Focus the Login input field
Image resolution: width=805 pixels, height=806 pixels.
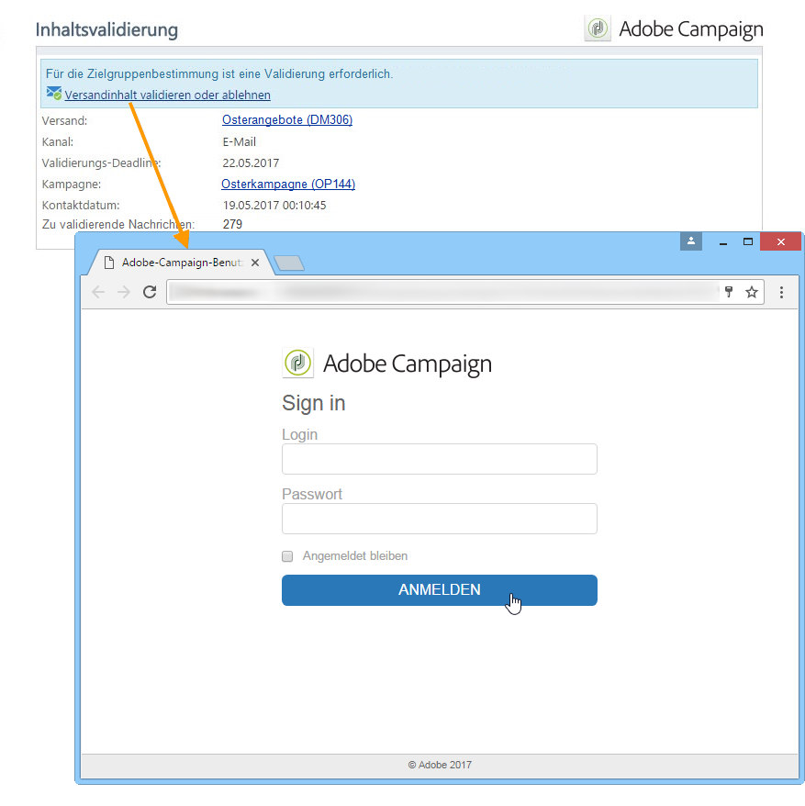[x=440, y=459]
